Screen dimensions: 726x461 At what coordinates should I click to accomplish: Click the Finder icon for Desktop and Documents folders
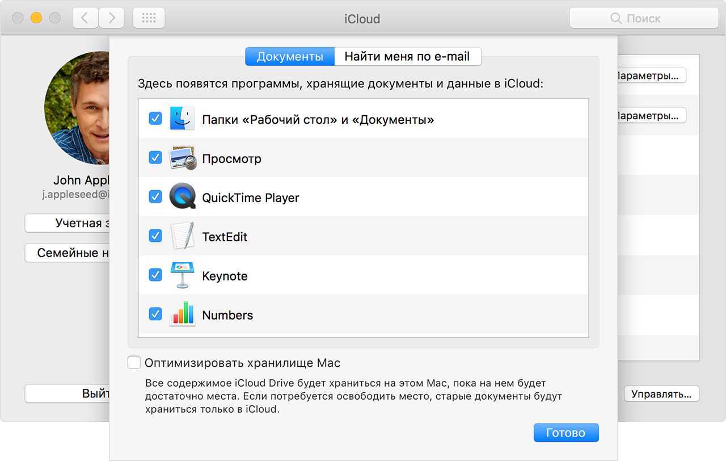[x=182, y=119]
